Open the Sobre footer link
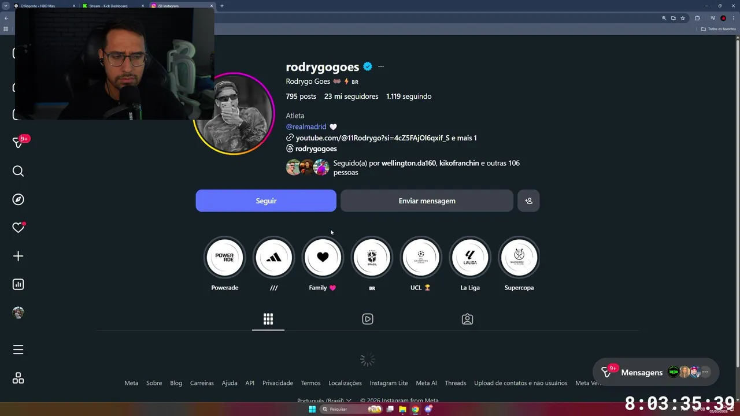The width and height of the screenshot is (740, 416). coord(154,383)
